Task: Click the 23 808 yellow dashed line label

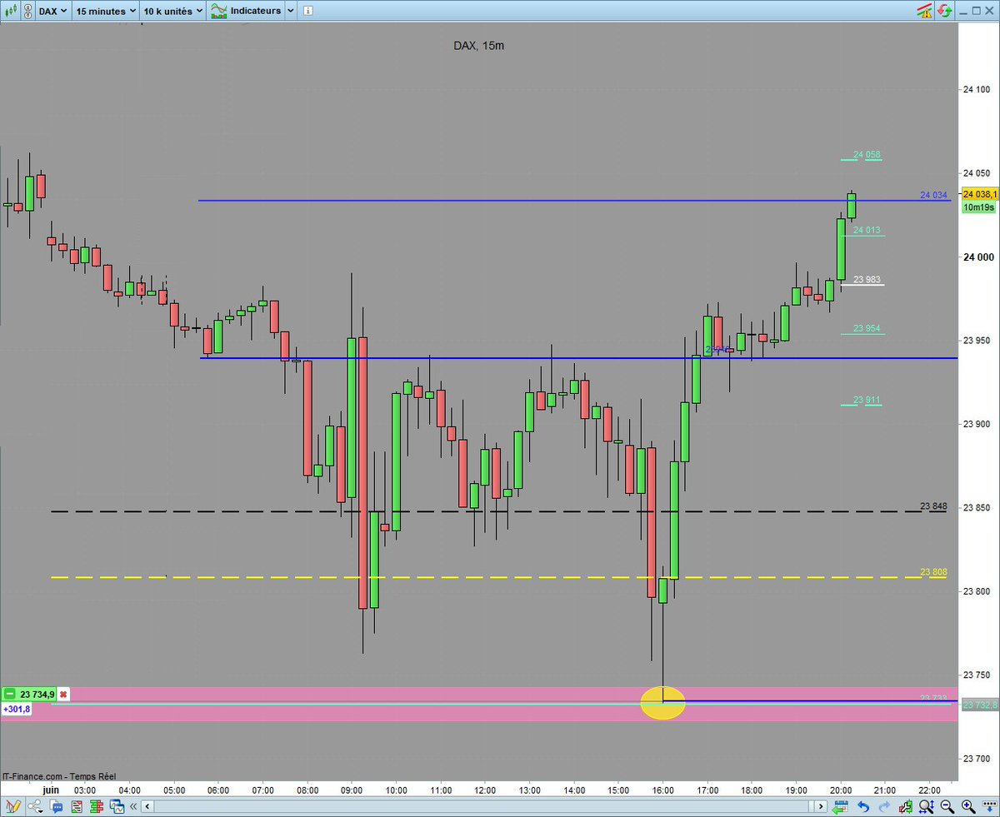Action: [933, 572]
